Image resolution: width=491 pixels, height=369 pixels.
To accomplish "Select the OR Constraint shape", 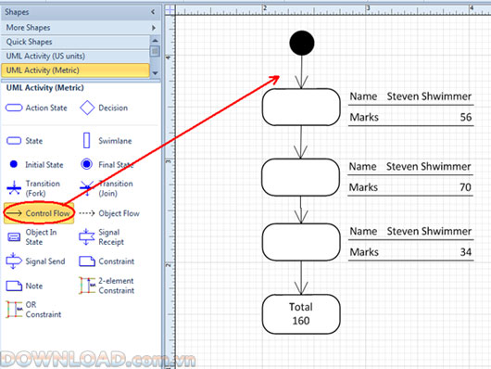I will (x=33, y=310).
